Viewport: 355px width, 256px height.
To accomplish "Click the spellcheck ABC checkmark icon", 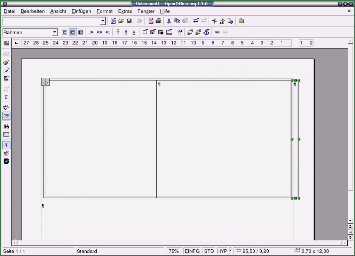I will point(6,108).
